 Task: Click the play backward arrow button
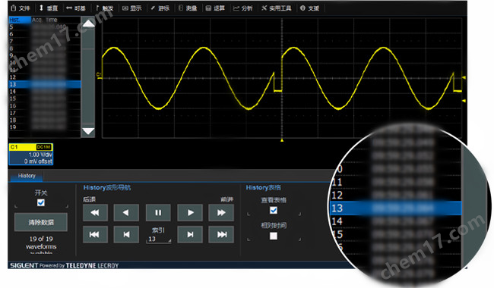point(126,213)
